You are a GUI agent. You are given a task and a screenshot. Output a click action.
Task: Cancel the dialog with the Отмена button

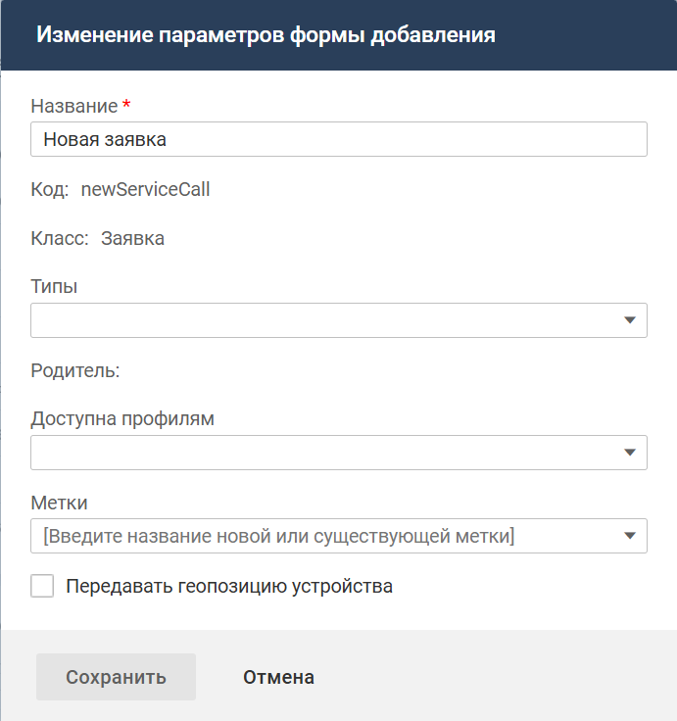tap(278, 677)
